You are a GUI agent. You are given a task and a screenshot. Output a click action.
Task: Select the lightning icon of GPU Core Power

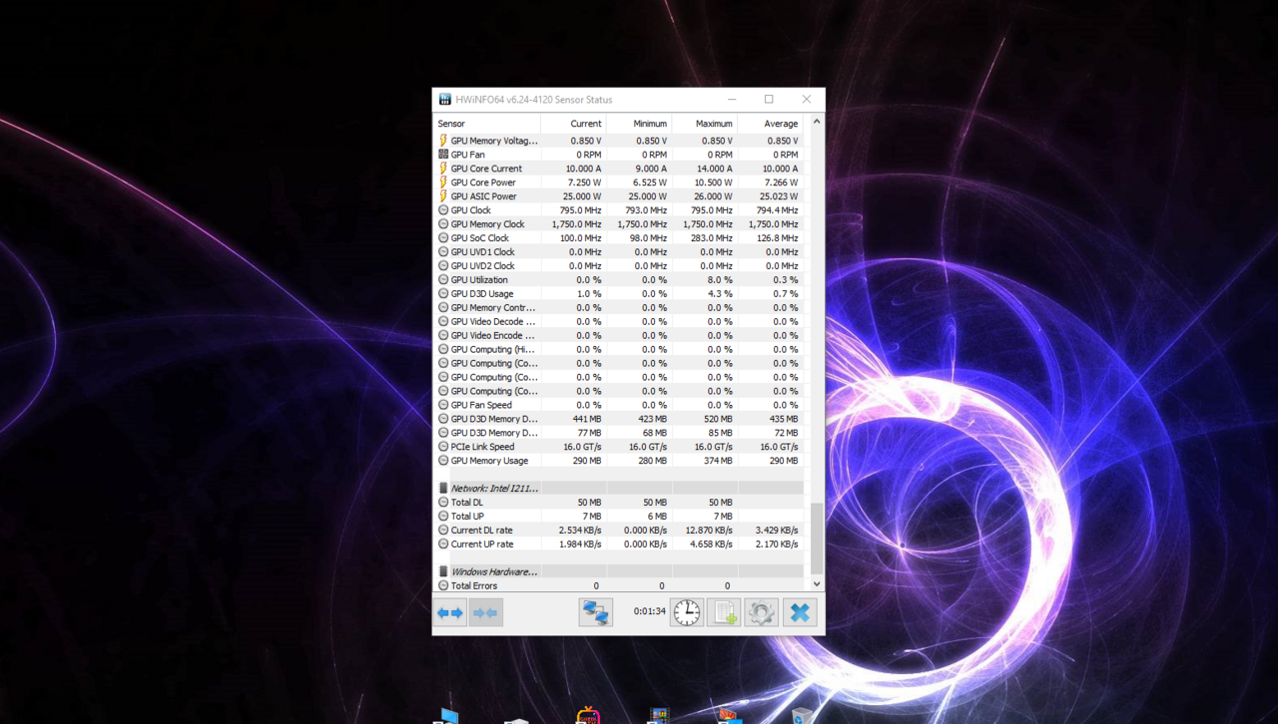coord(443,182)
